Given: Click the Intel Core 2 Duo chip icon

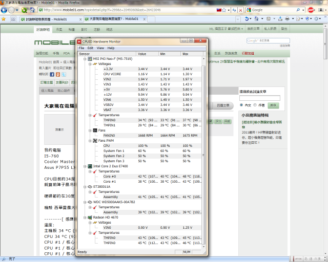Looking at the screenshot, I should tap(90, 166).
